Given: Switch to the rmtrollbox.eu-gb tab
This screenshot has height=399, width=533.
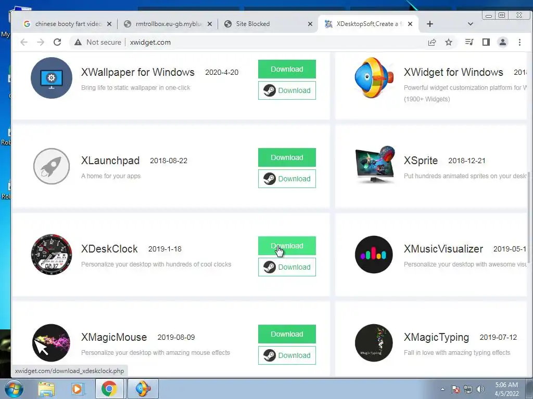Looking at the screenshot, I should 168,24.
